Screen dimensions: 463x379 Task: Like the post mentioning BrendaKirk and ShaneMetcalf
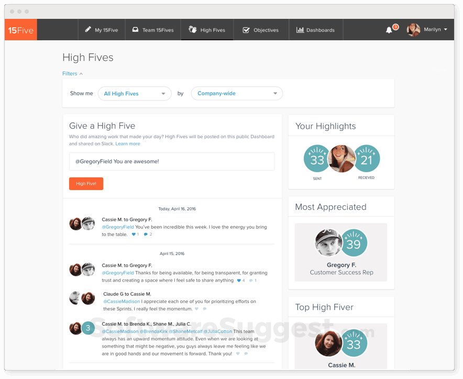[x=238, y=353]
